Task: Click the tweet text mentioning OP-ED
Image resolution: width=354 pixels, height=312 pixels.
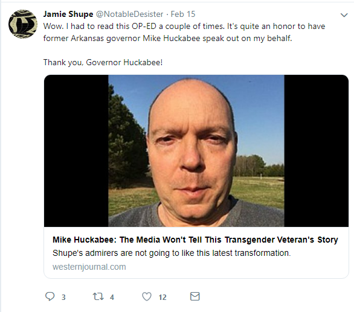Action: (184, 27)
